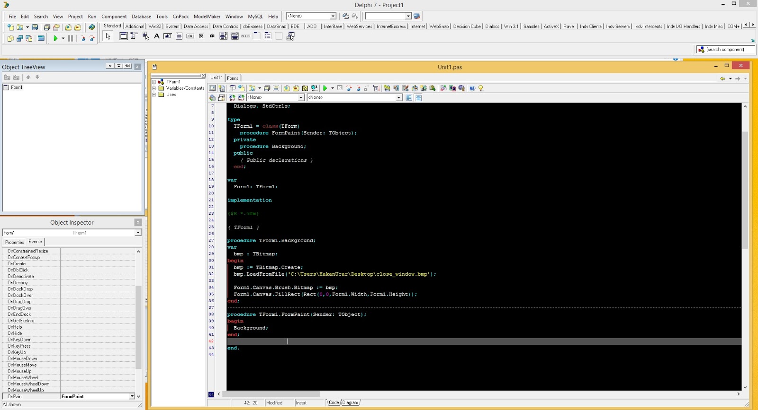The image size is (758, 410).
Task: Click the help icon in the editor toolbar
Action: 472,88
